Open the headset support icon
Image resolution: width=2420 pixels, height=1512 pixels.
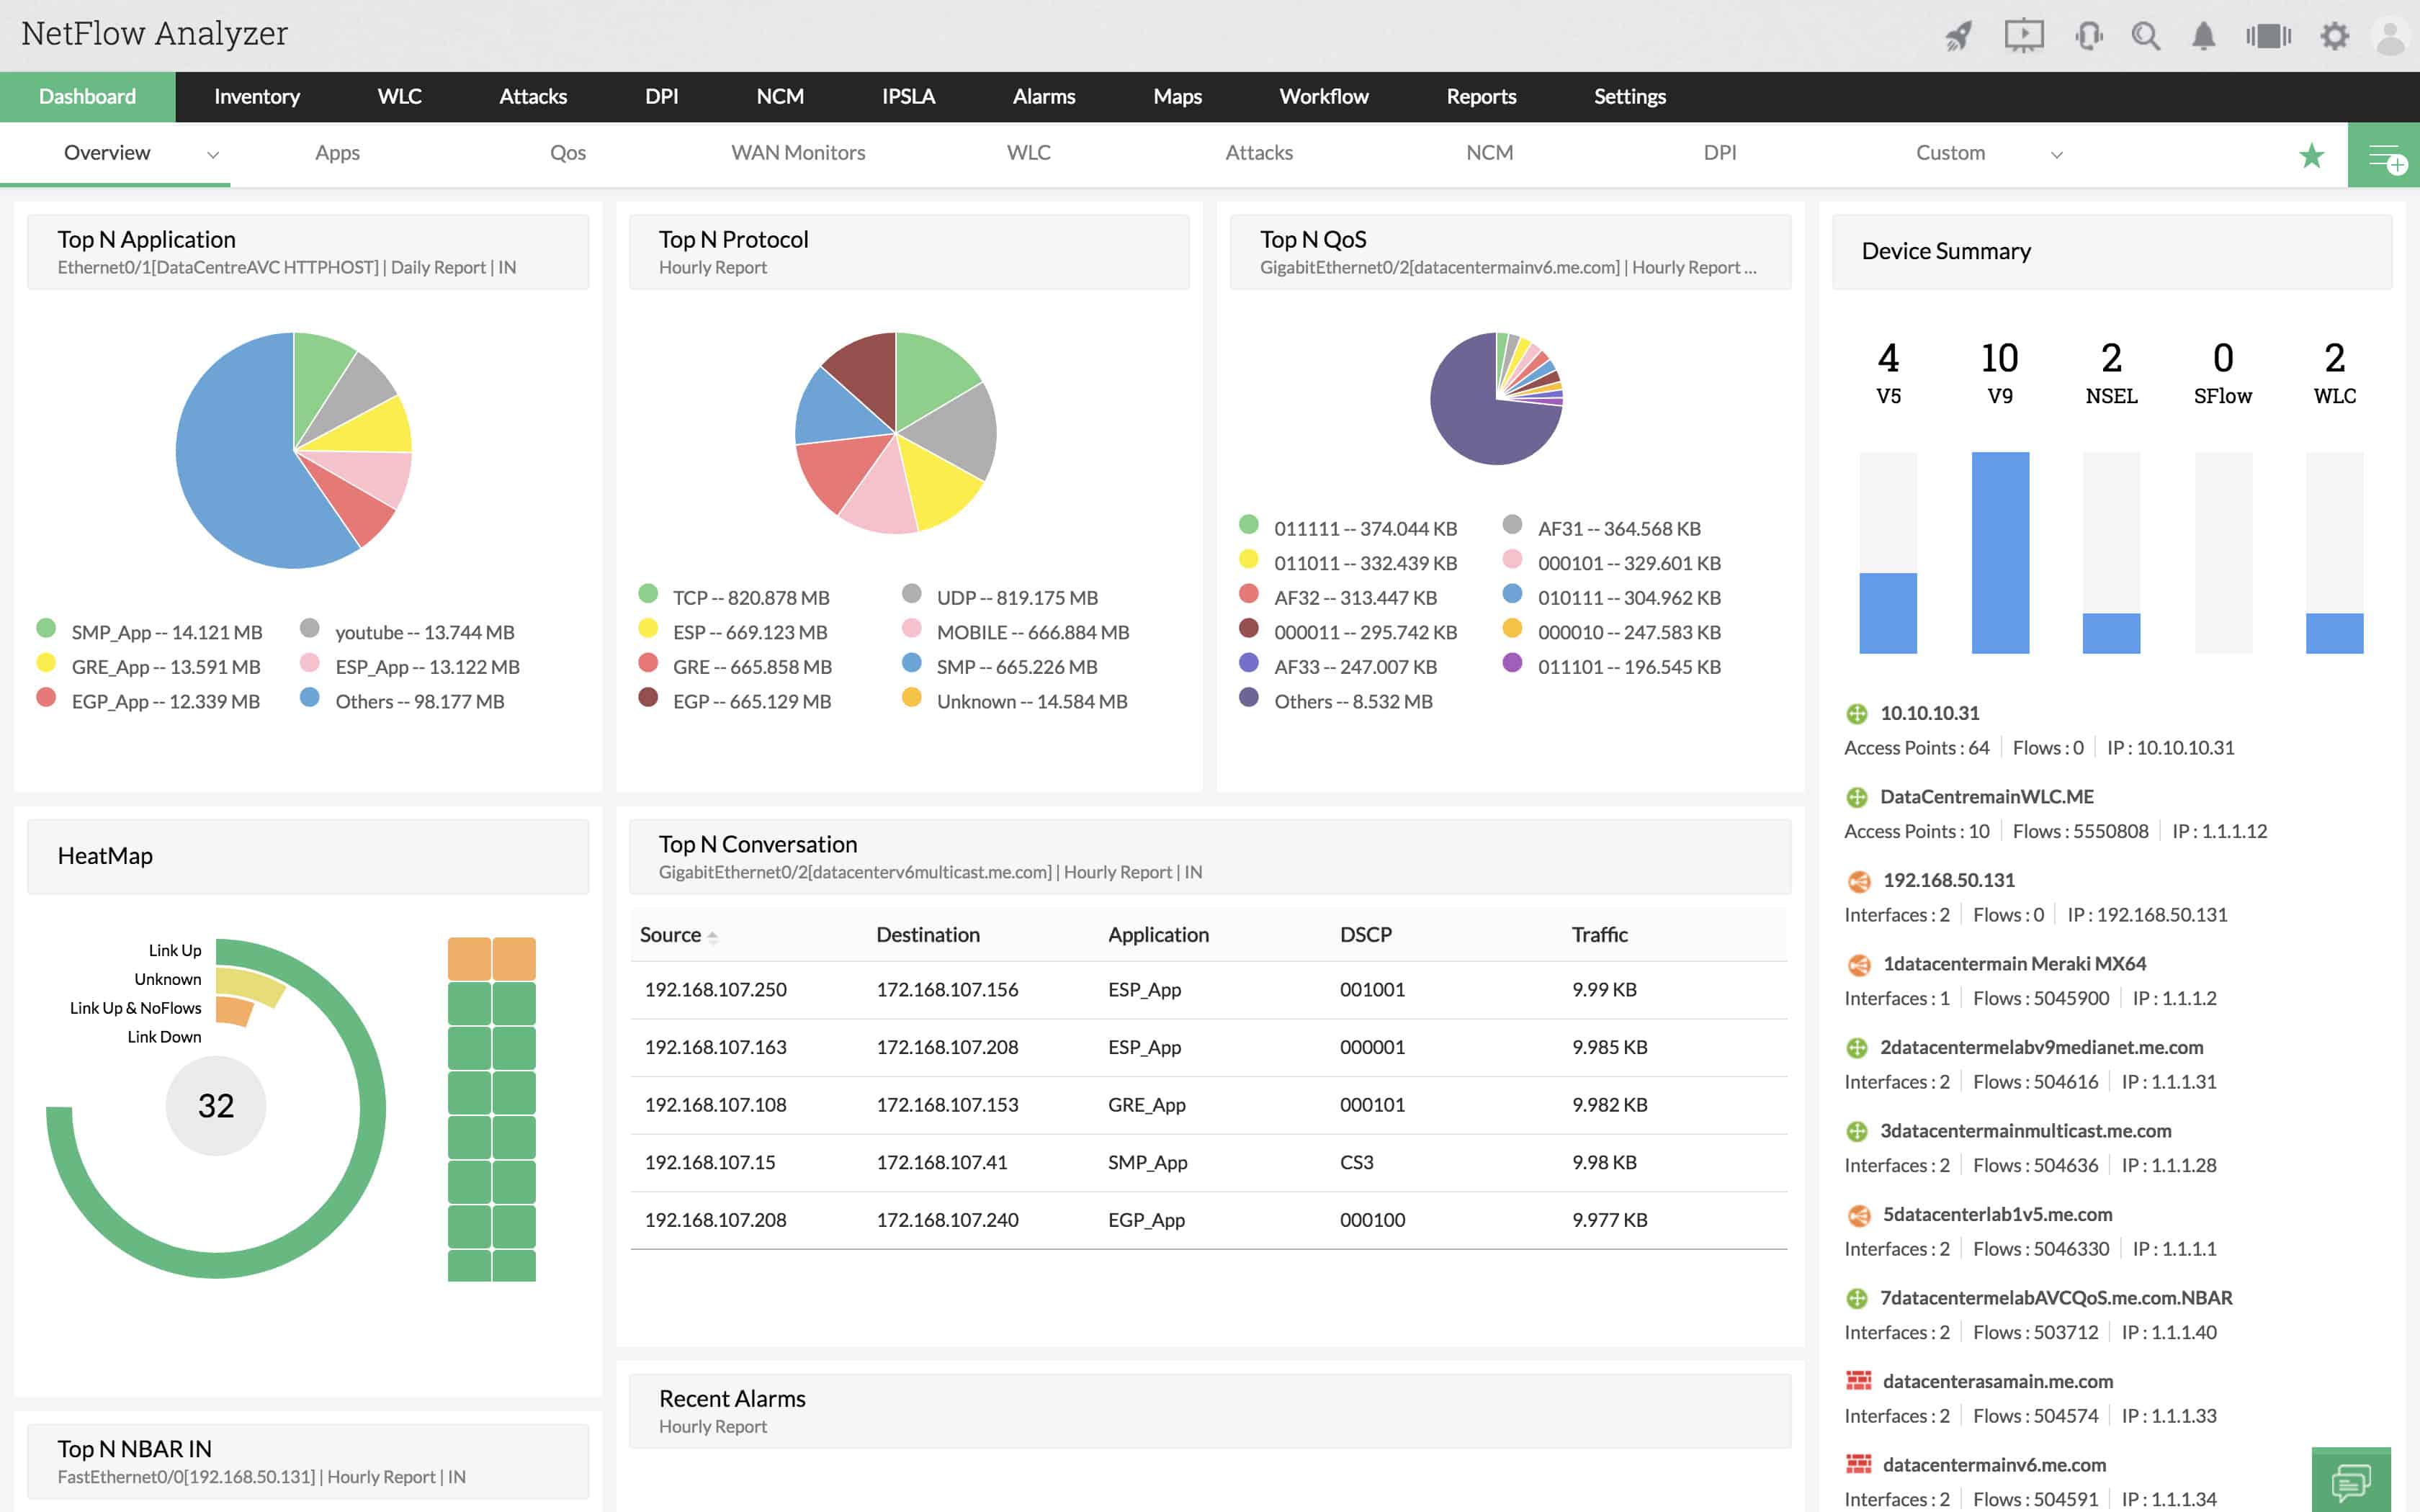point(2088,35)
